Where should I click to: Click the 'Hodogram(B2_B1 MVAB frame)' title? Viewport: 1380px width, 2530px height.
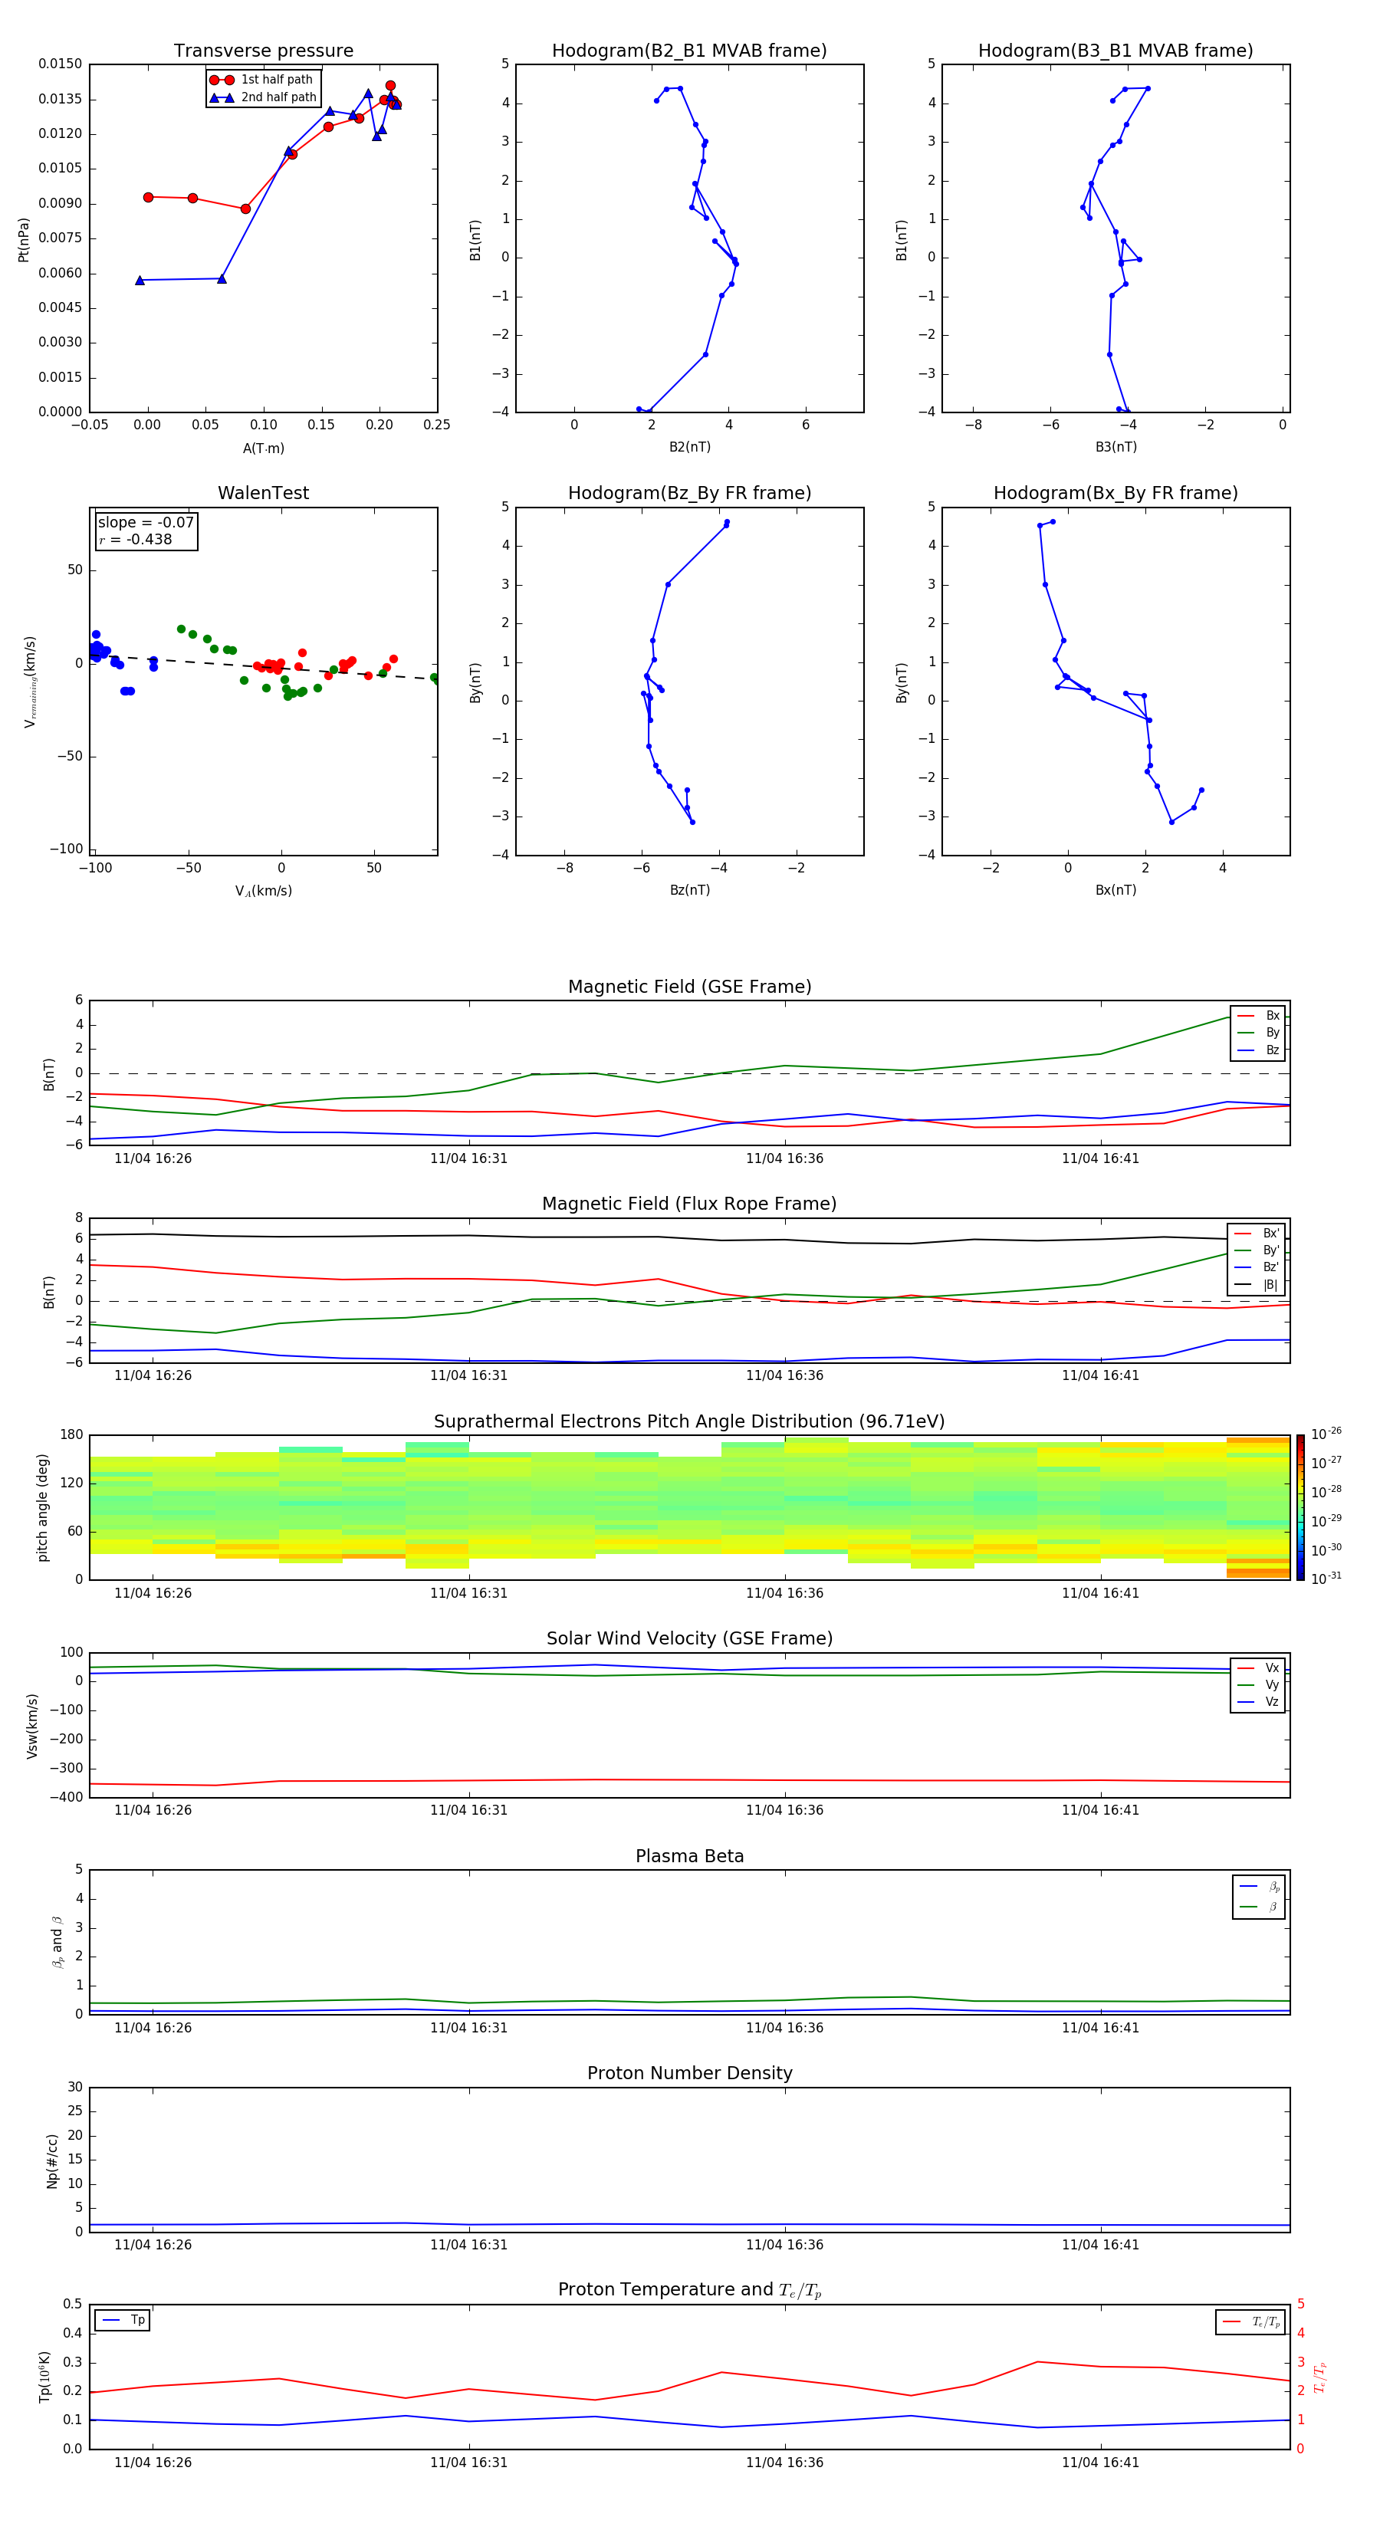point(689,51)
